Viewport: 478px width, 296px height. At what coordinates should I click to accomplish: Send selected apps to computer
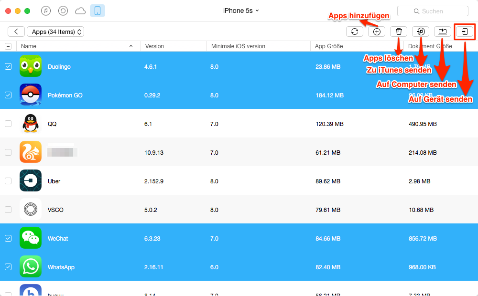tap(443, 32)
